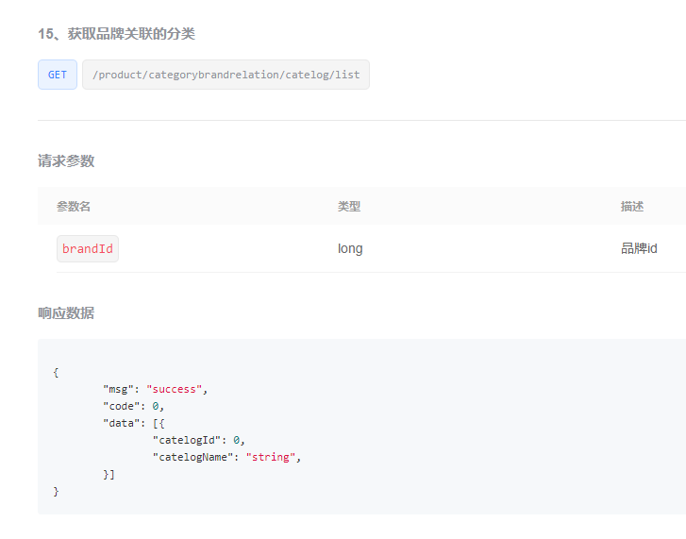Click the brandId parameter tag
The height and width of the screenshot is (539, 686).
[88, 249]
